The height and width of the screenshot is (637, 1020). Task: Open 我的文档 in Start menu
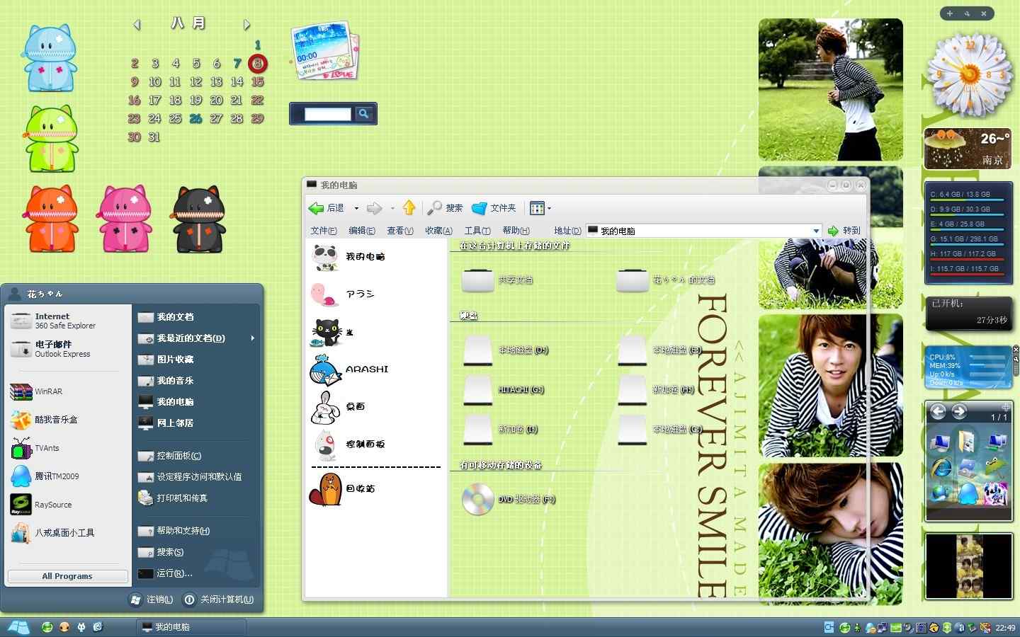coord(196,317)
